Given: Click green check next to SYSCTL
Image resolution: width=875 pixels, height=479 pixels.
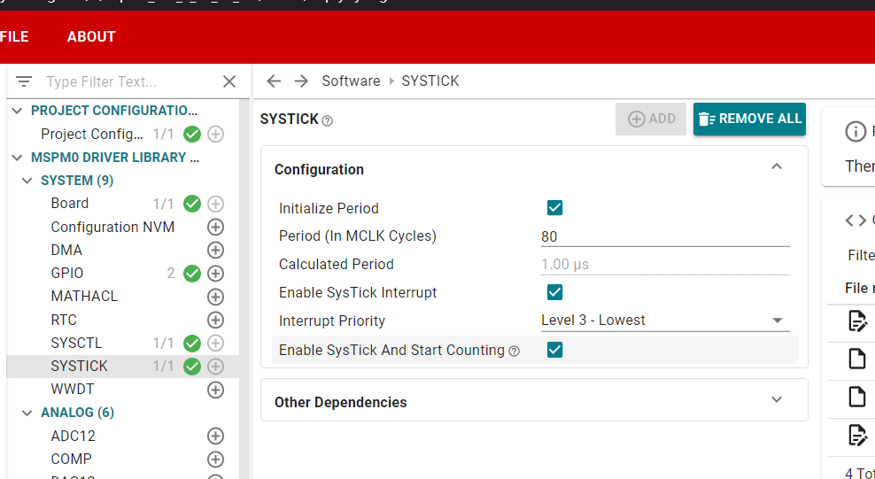Looking at the screenshot, I should point(192,343).
